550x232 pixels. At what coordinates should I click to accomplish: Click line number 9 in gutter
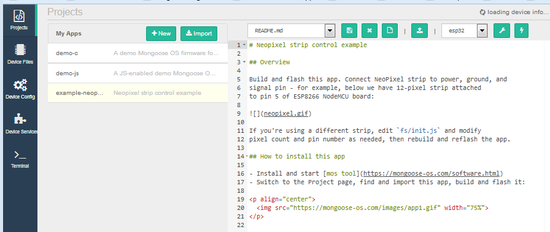pos(239,113)
